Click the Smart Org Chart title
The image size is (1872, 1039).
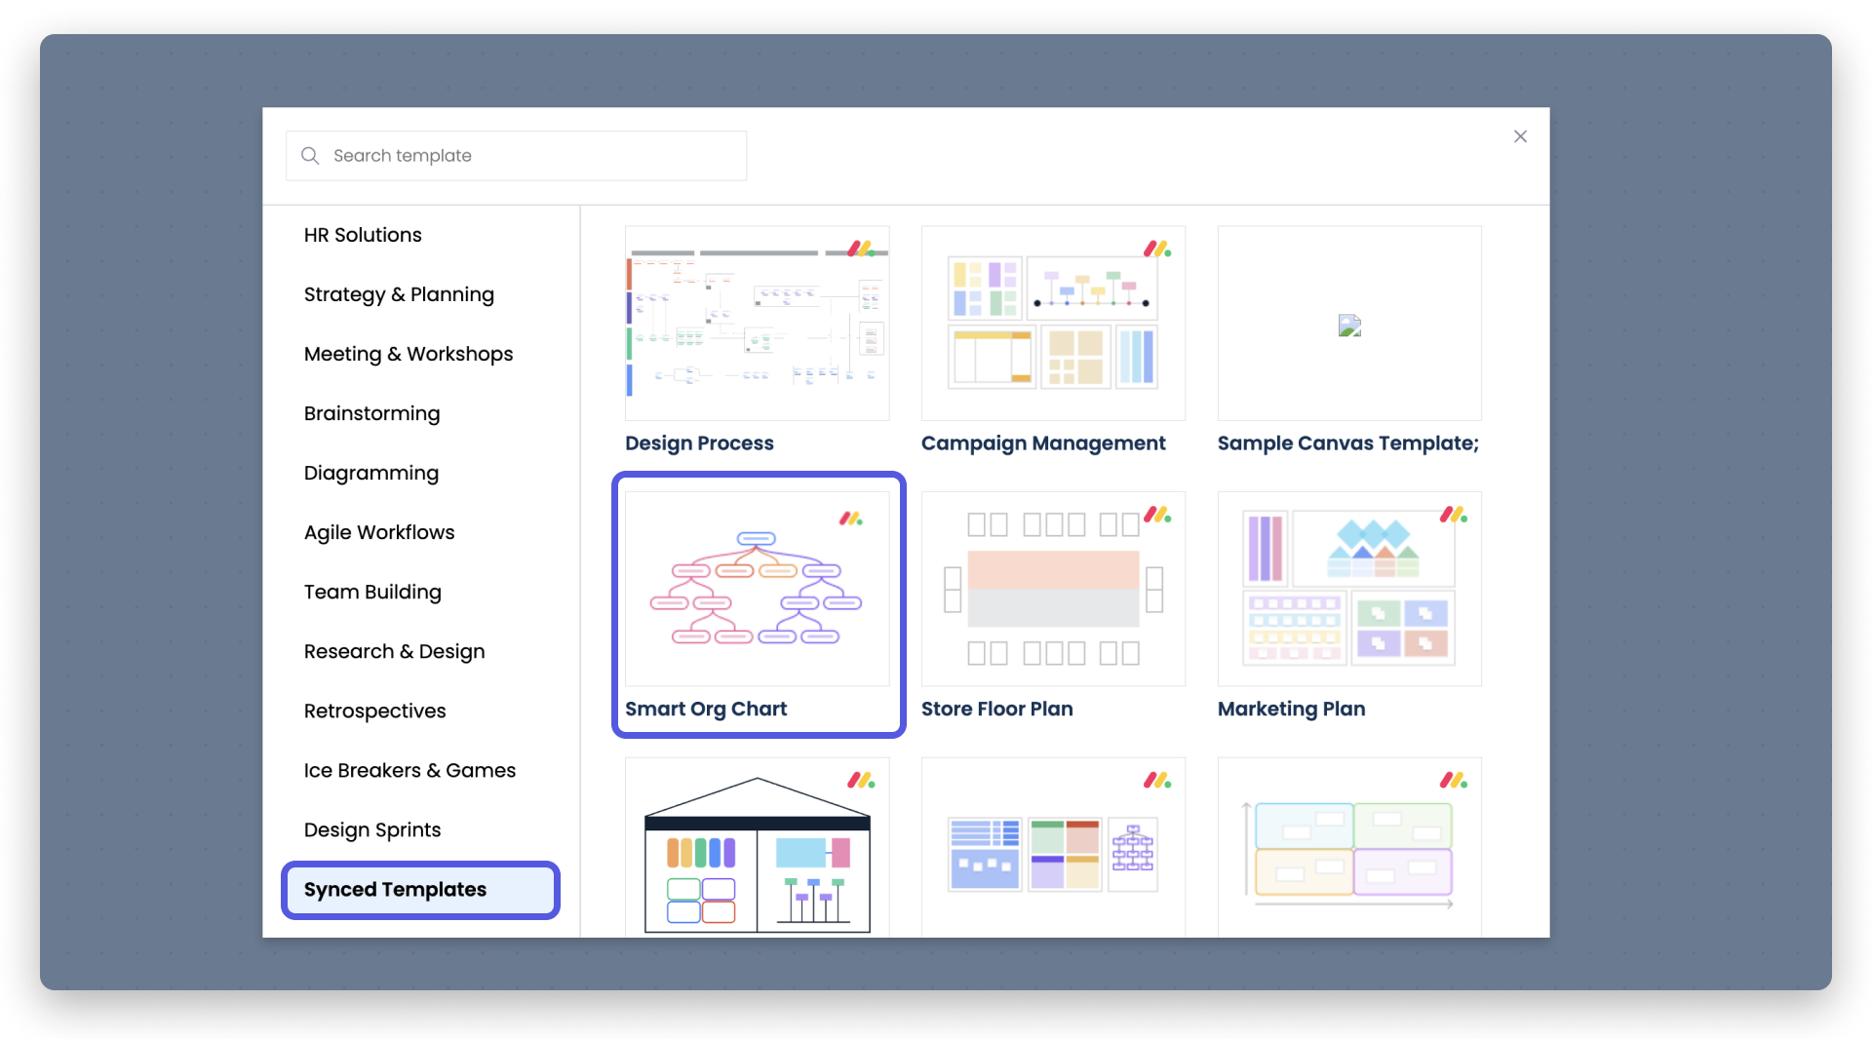point(706,709)
